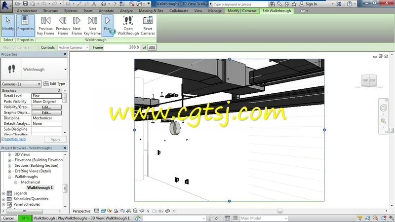The height and width of the screenshot is (222, 395).
Task: Click the 300 total frames button
Action: (x=152, y=47)
